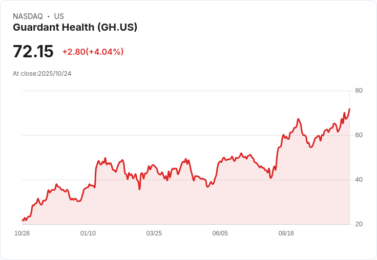Select the 72.15 current price value
This screenshot has height=260, width=377.
[33, 52]
